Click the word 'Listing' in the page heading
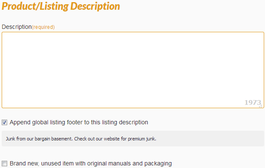Screen dimensions: 265x168 click(54, 6)
